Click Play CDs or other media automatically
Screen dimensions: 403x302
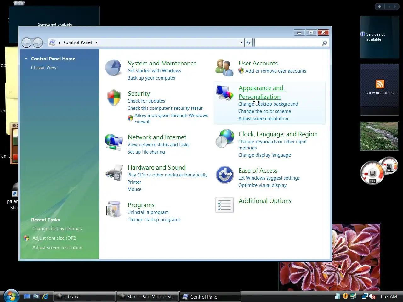coord(167,175)
